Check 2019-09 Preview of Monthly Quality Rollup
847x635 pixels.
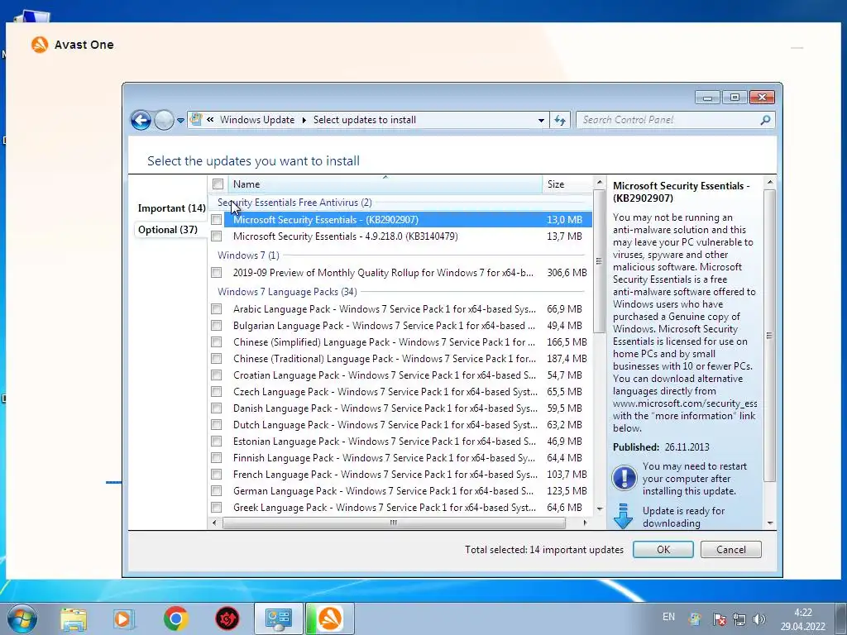(x=217, y=273)
